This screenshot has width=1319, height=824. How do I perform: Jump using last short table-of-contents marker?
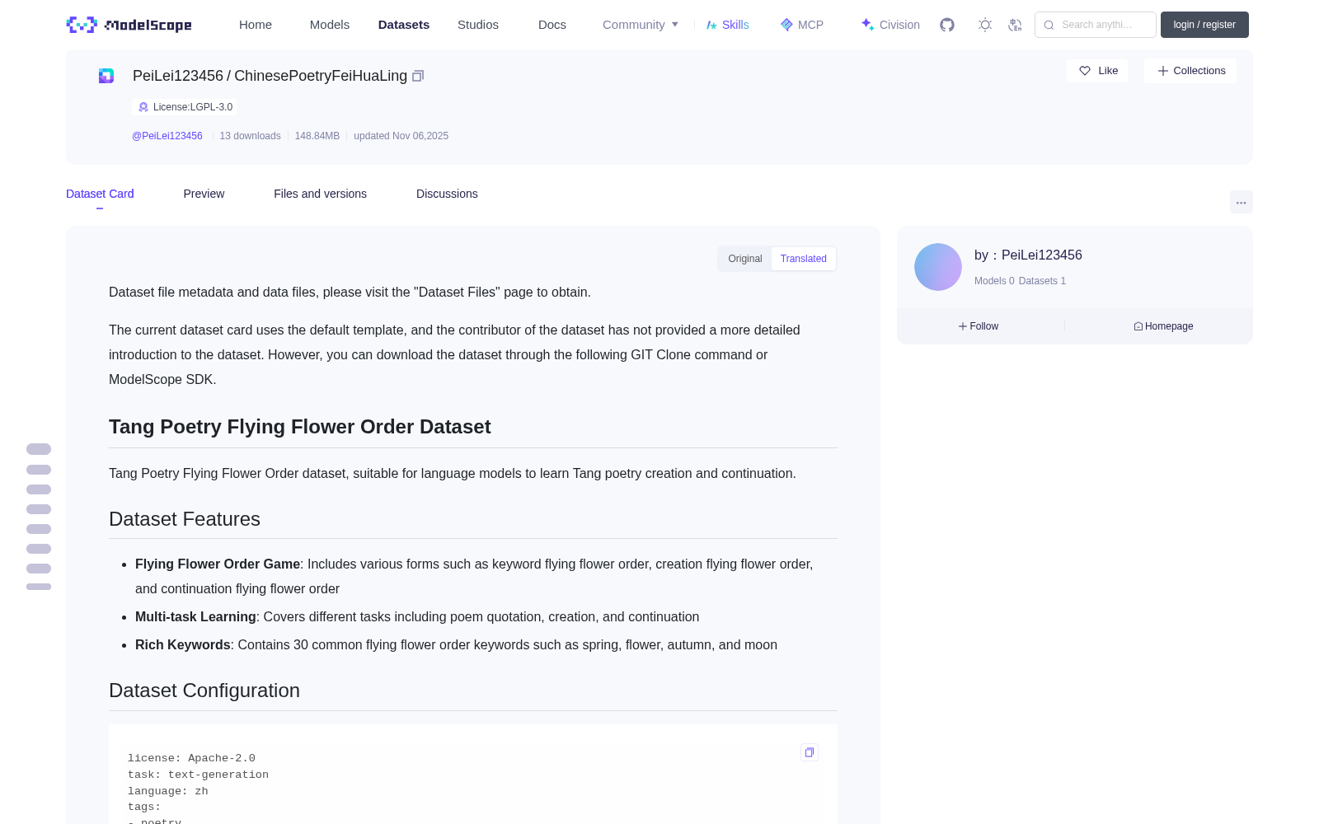(x=39, y=587)
